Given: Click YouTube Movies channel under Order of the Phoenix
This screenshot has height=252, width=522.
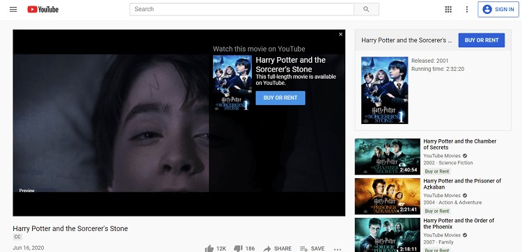Looking at the screenshot, I should (x=442, y=235).
